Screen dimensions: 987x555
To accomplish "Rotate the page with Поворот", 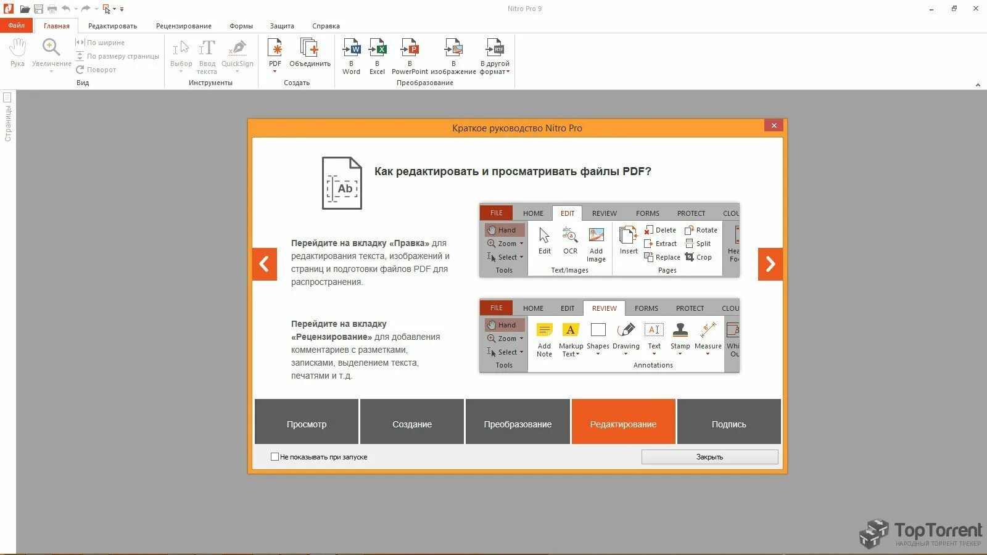I will click(96, 70).
